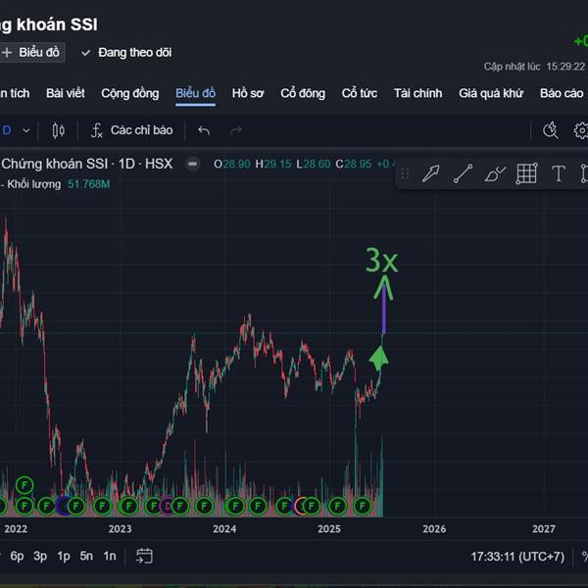Select the brush drawing tool

[x=495, y=174]
